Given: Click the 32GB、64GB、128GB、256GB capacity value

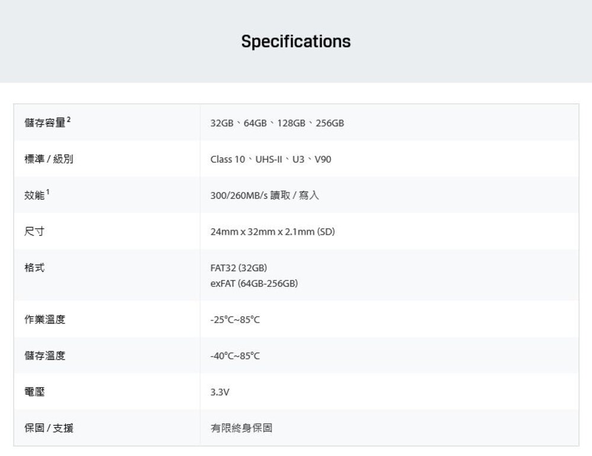Looking at the screenshot, I should pyautogui.click(x=277, y=123).
